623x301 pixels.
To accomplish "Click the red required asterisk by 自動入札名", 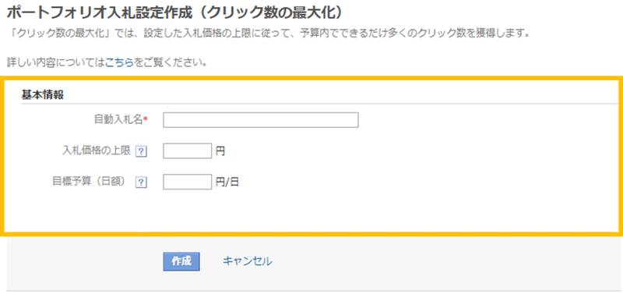I will click(146, 119).
